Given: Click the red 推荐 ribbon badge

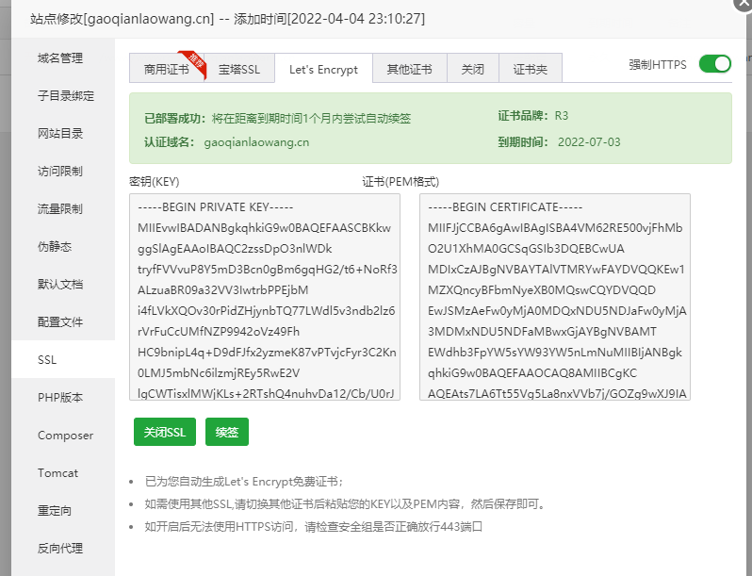Looking at the screenshot, I should [x=194, y=64].
